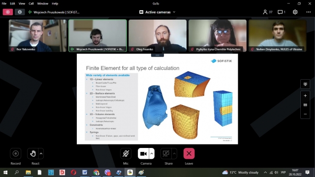The width and height of the screenshot is (315, 177).
Task: Select Oleg Fesenko's camera thumbnail
Action: [157, 35]
